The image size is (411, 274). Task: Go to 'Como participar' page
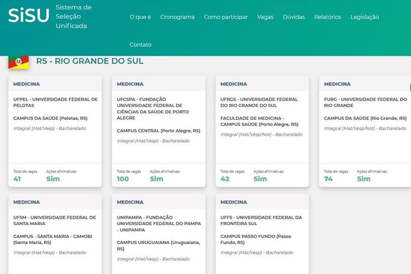click(225, 17)
